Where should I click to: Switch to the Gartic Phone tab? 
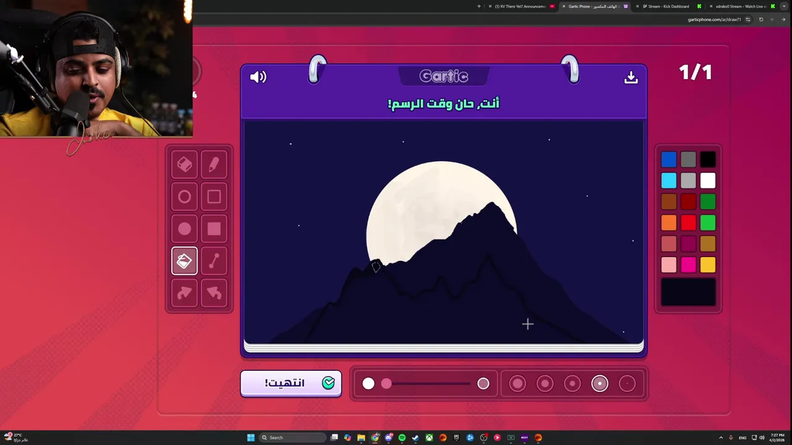pyautogui.click(x=594, y=6)
